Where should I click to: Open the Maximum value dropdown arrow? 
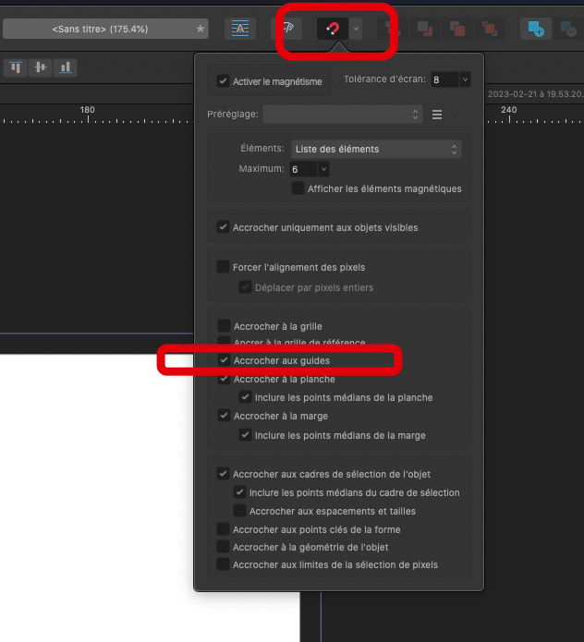tap(323, 169)
